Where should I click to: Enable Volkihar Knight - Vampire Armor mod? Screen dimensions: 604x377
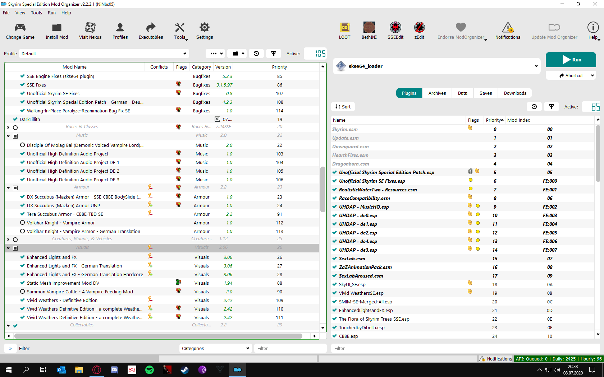point(22,223)
